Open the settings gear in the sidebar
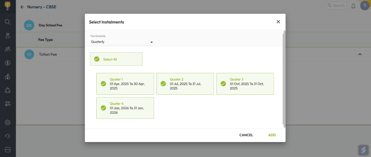The image size is (371, 157). coord(7,123)
